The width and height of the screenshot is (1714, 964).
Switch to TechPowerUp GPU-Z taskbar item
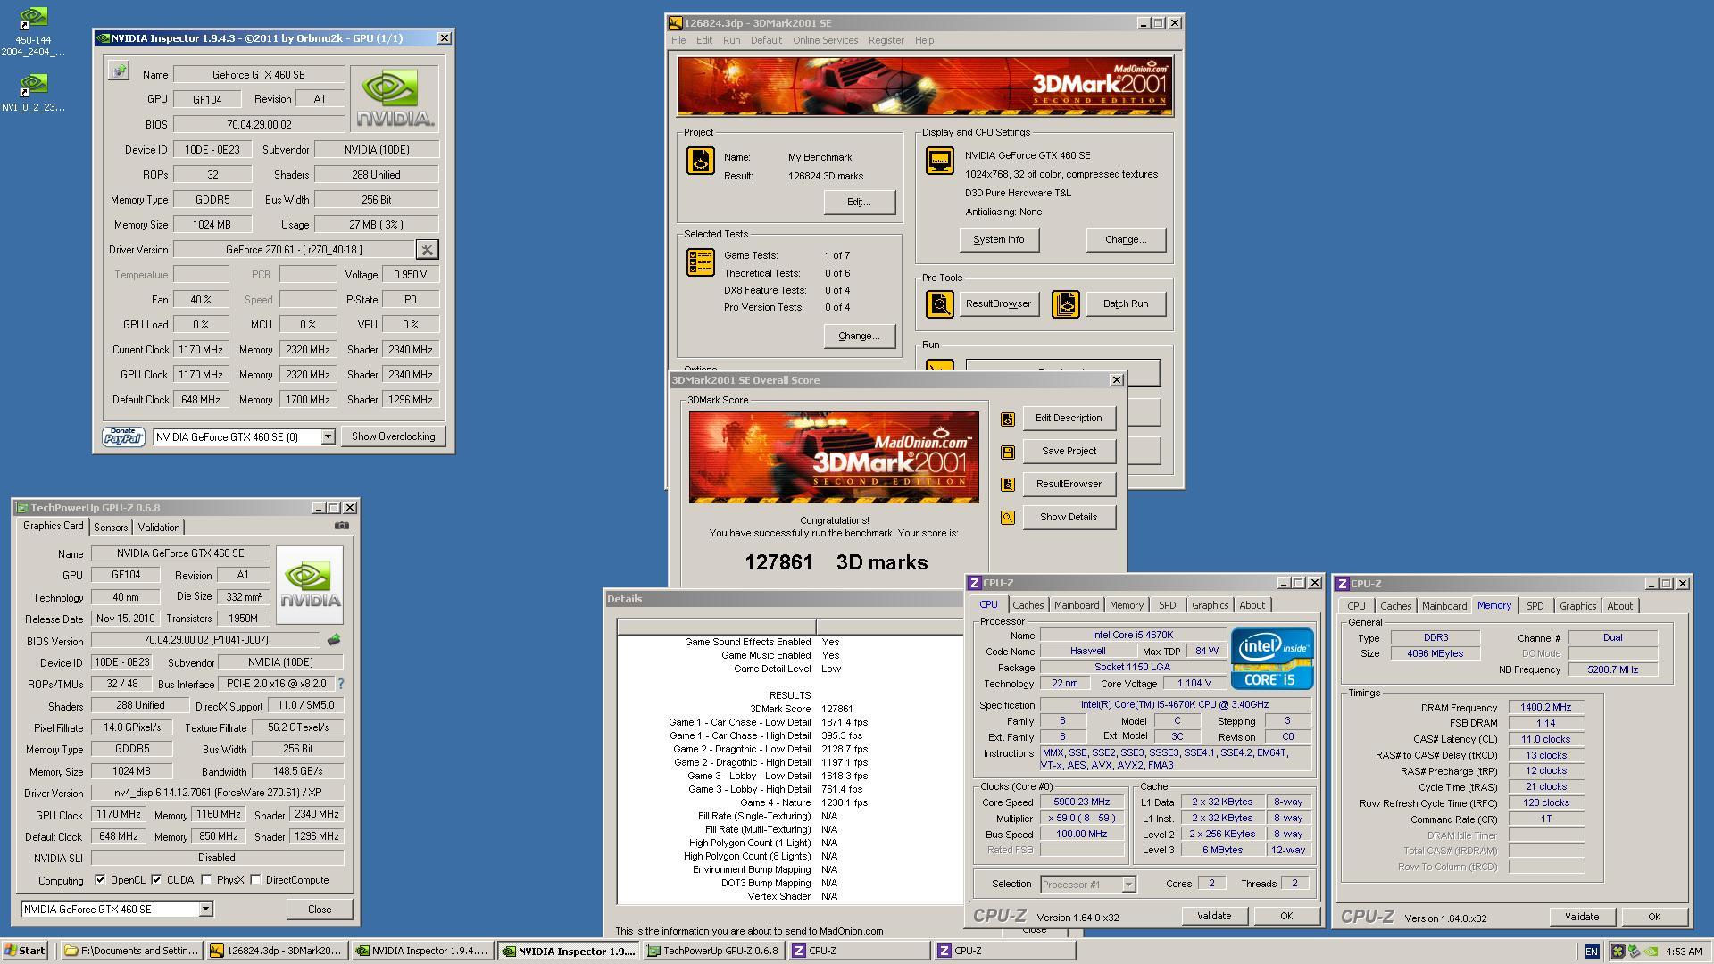pos(712,951)
